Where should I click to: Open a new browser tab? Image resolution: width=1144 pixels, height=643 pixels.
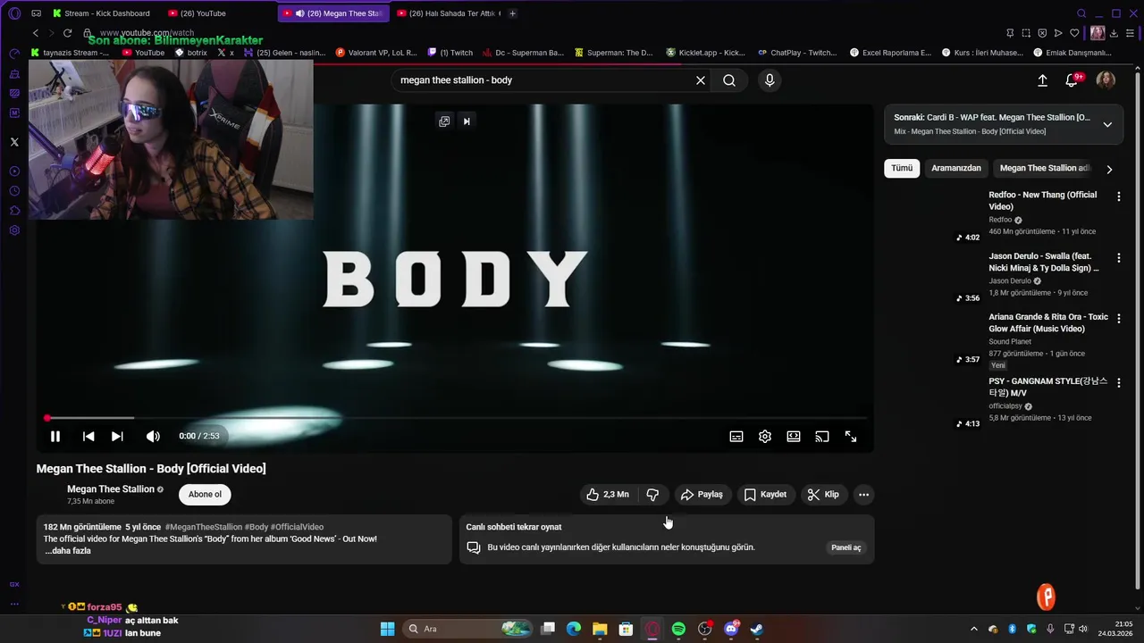[513, 13]
